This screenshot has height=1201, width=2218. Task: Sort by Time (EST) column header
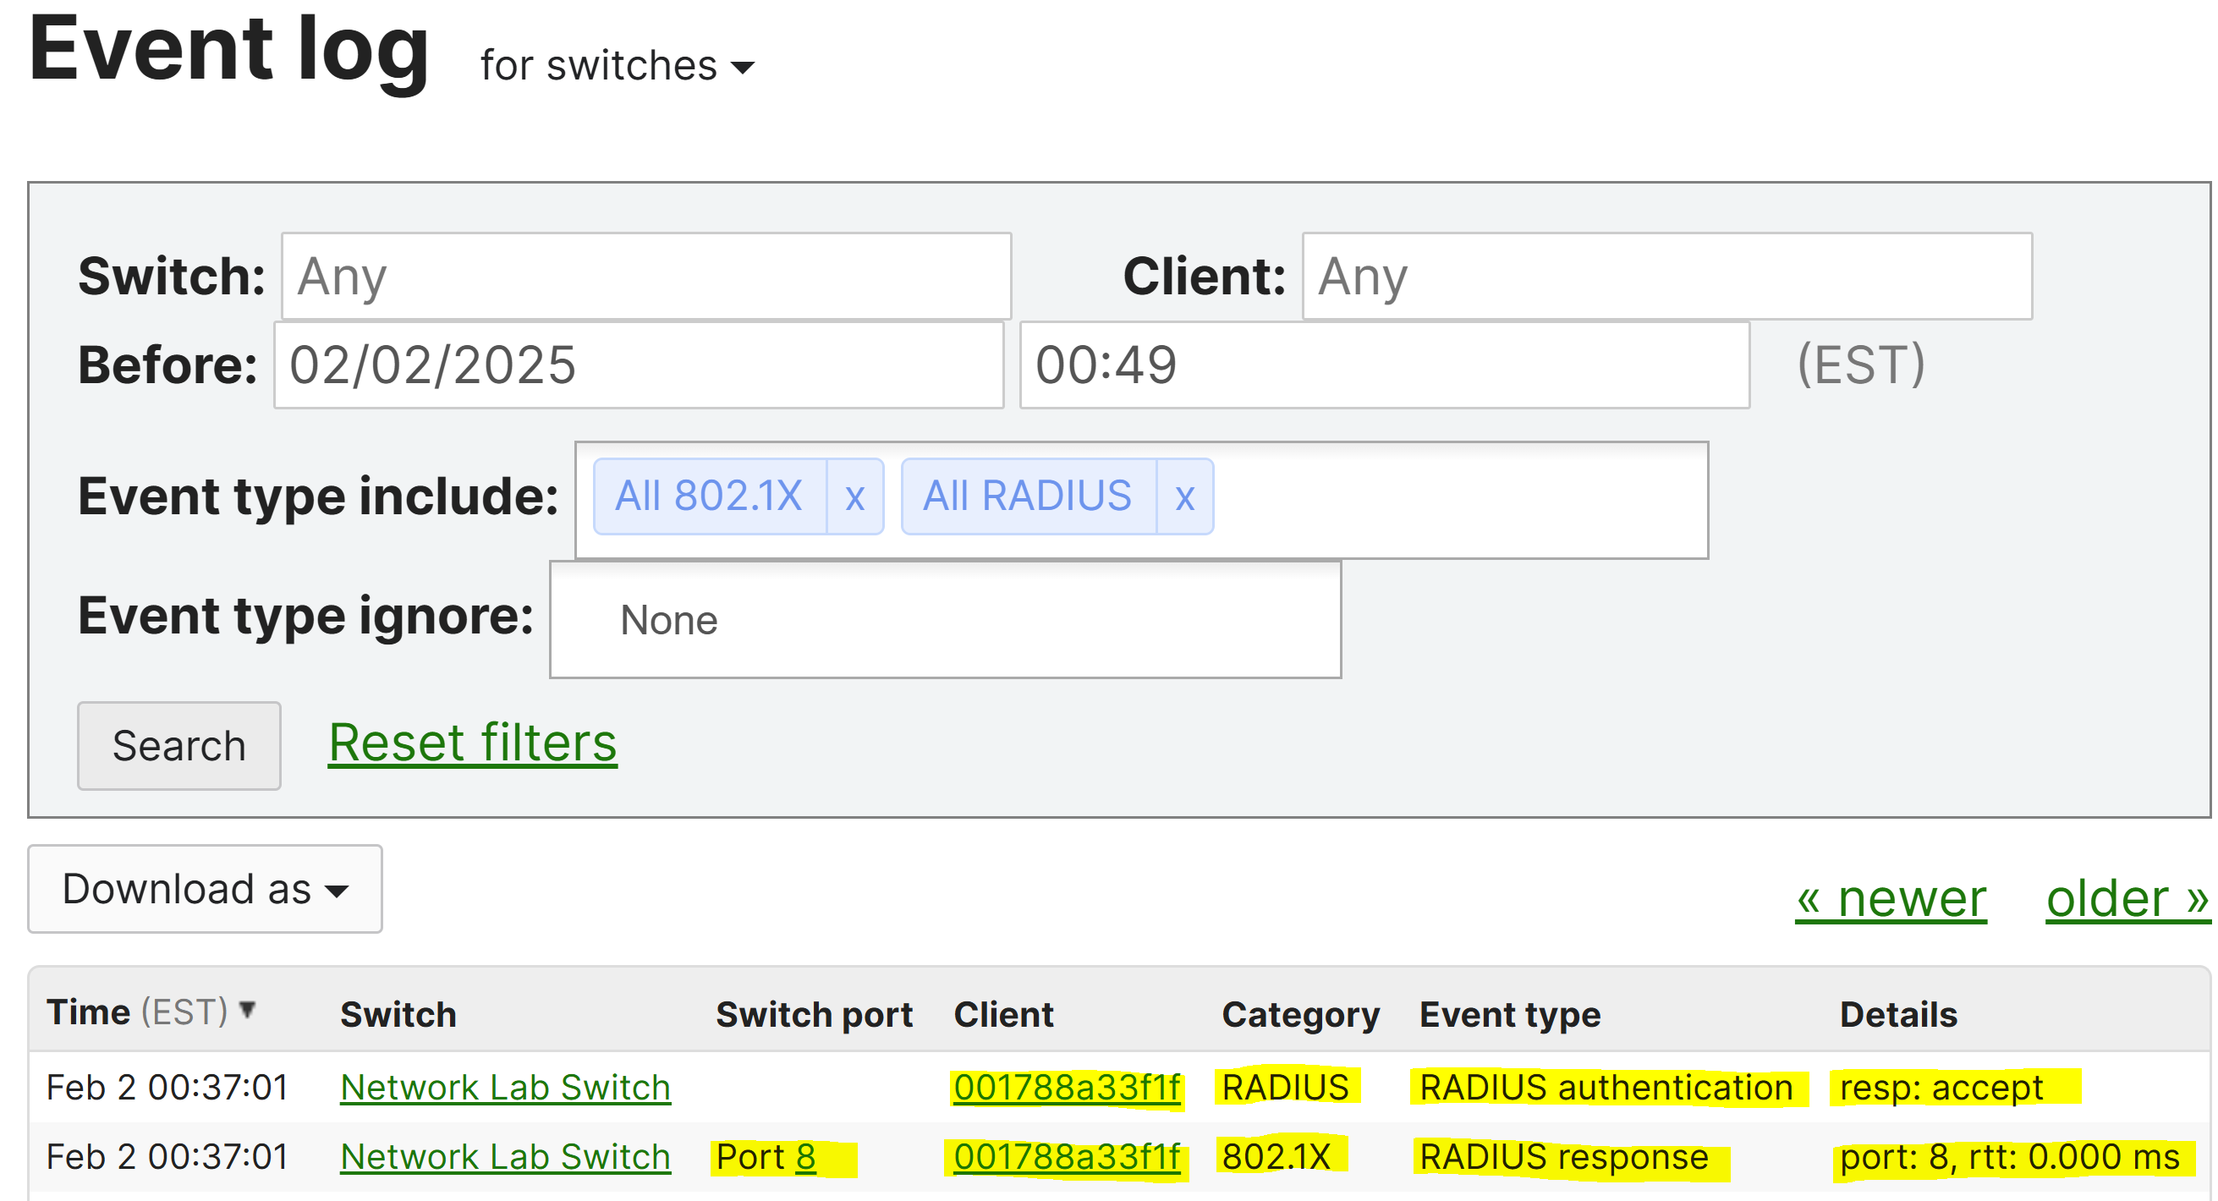click(x=151, y=1012)
